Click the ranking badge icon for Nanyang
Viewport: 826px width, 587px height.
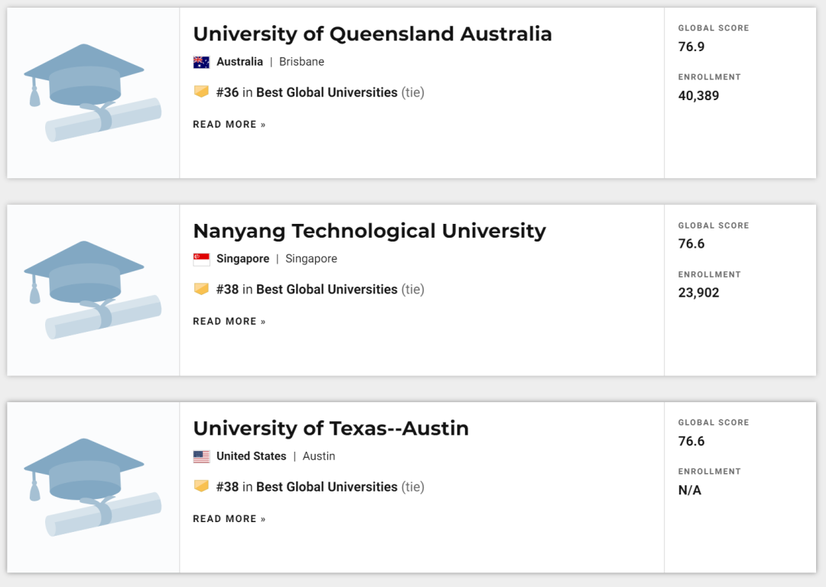tap(201, 289)
